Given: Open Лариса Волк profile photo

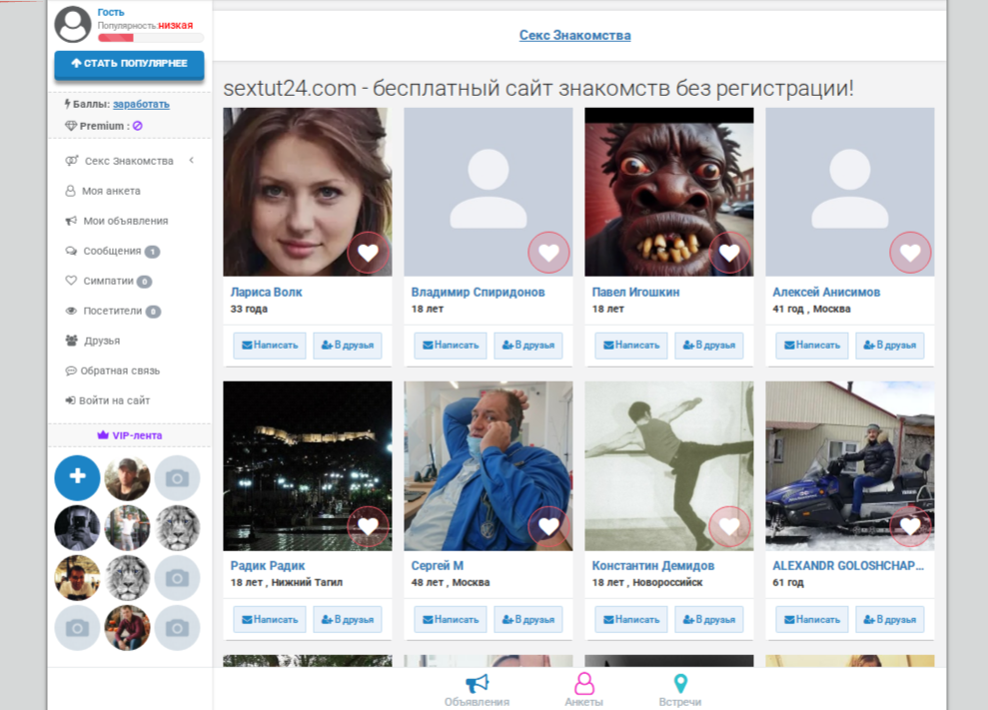Looking at the screenshot, I should pyautogui.click(x=308, y=192).
